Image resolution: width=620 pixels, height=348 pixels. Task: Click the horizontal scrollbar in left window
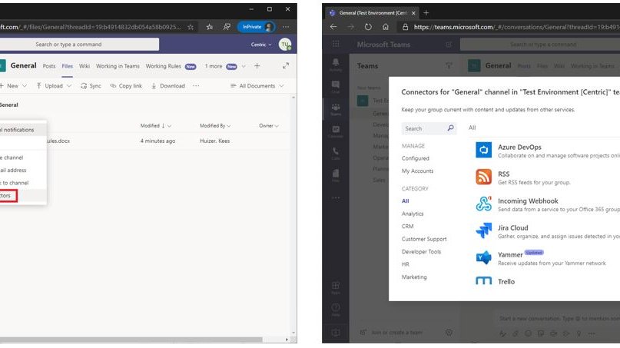(131, 340)
